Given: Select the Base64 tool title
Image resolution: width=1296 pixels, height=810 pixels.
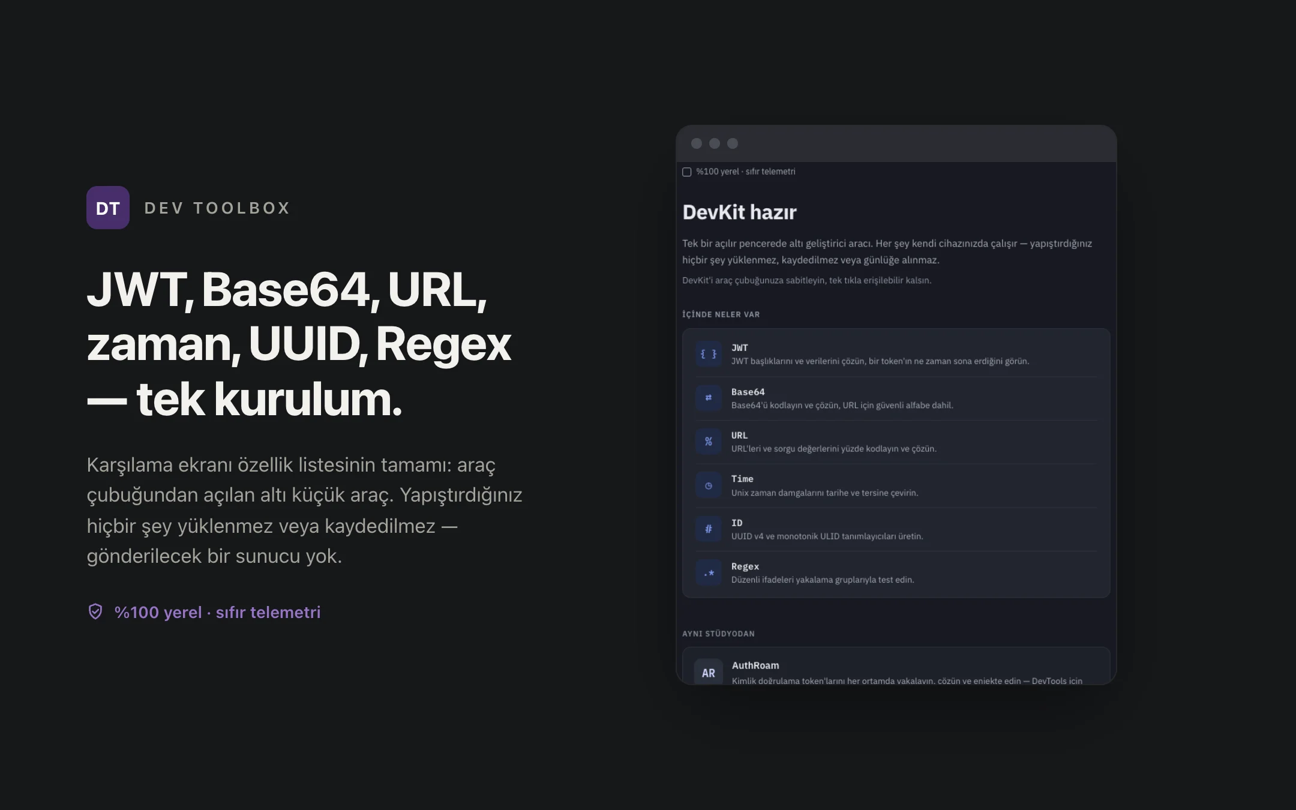Looking at the screenshot, I should tap(748, 392).
